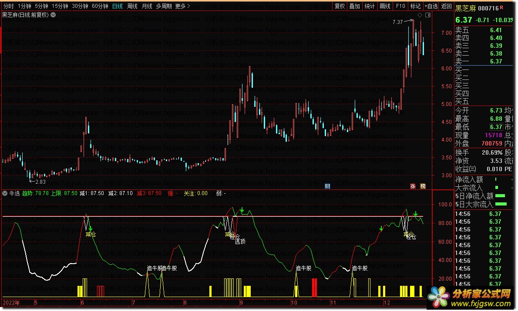
Task: Click the 返回 back button
Action: point(446,6)
